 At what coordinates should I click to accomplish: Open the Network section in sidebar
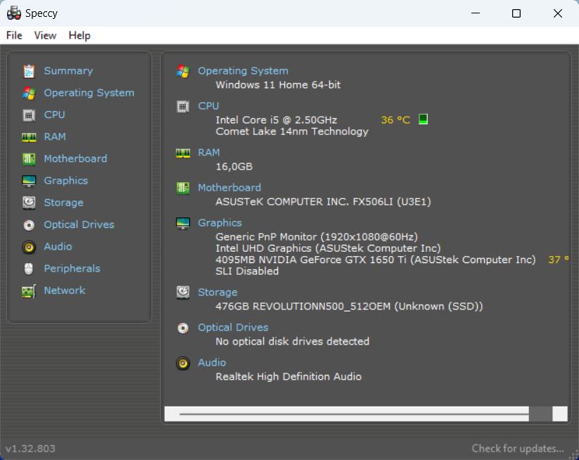(65, 290)
